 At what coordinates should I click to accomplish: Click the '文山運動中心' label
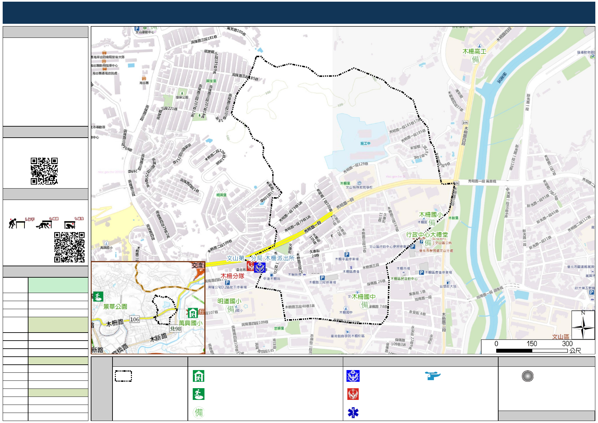coord(145,32)
